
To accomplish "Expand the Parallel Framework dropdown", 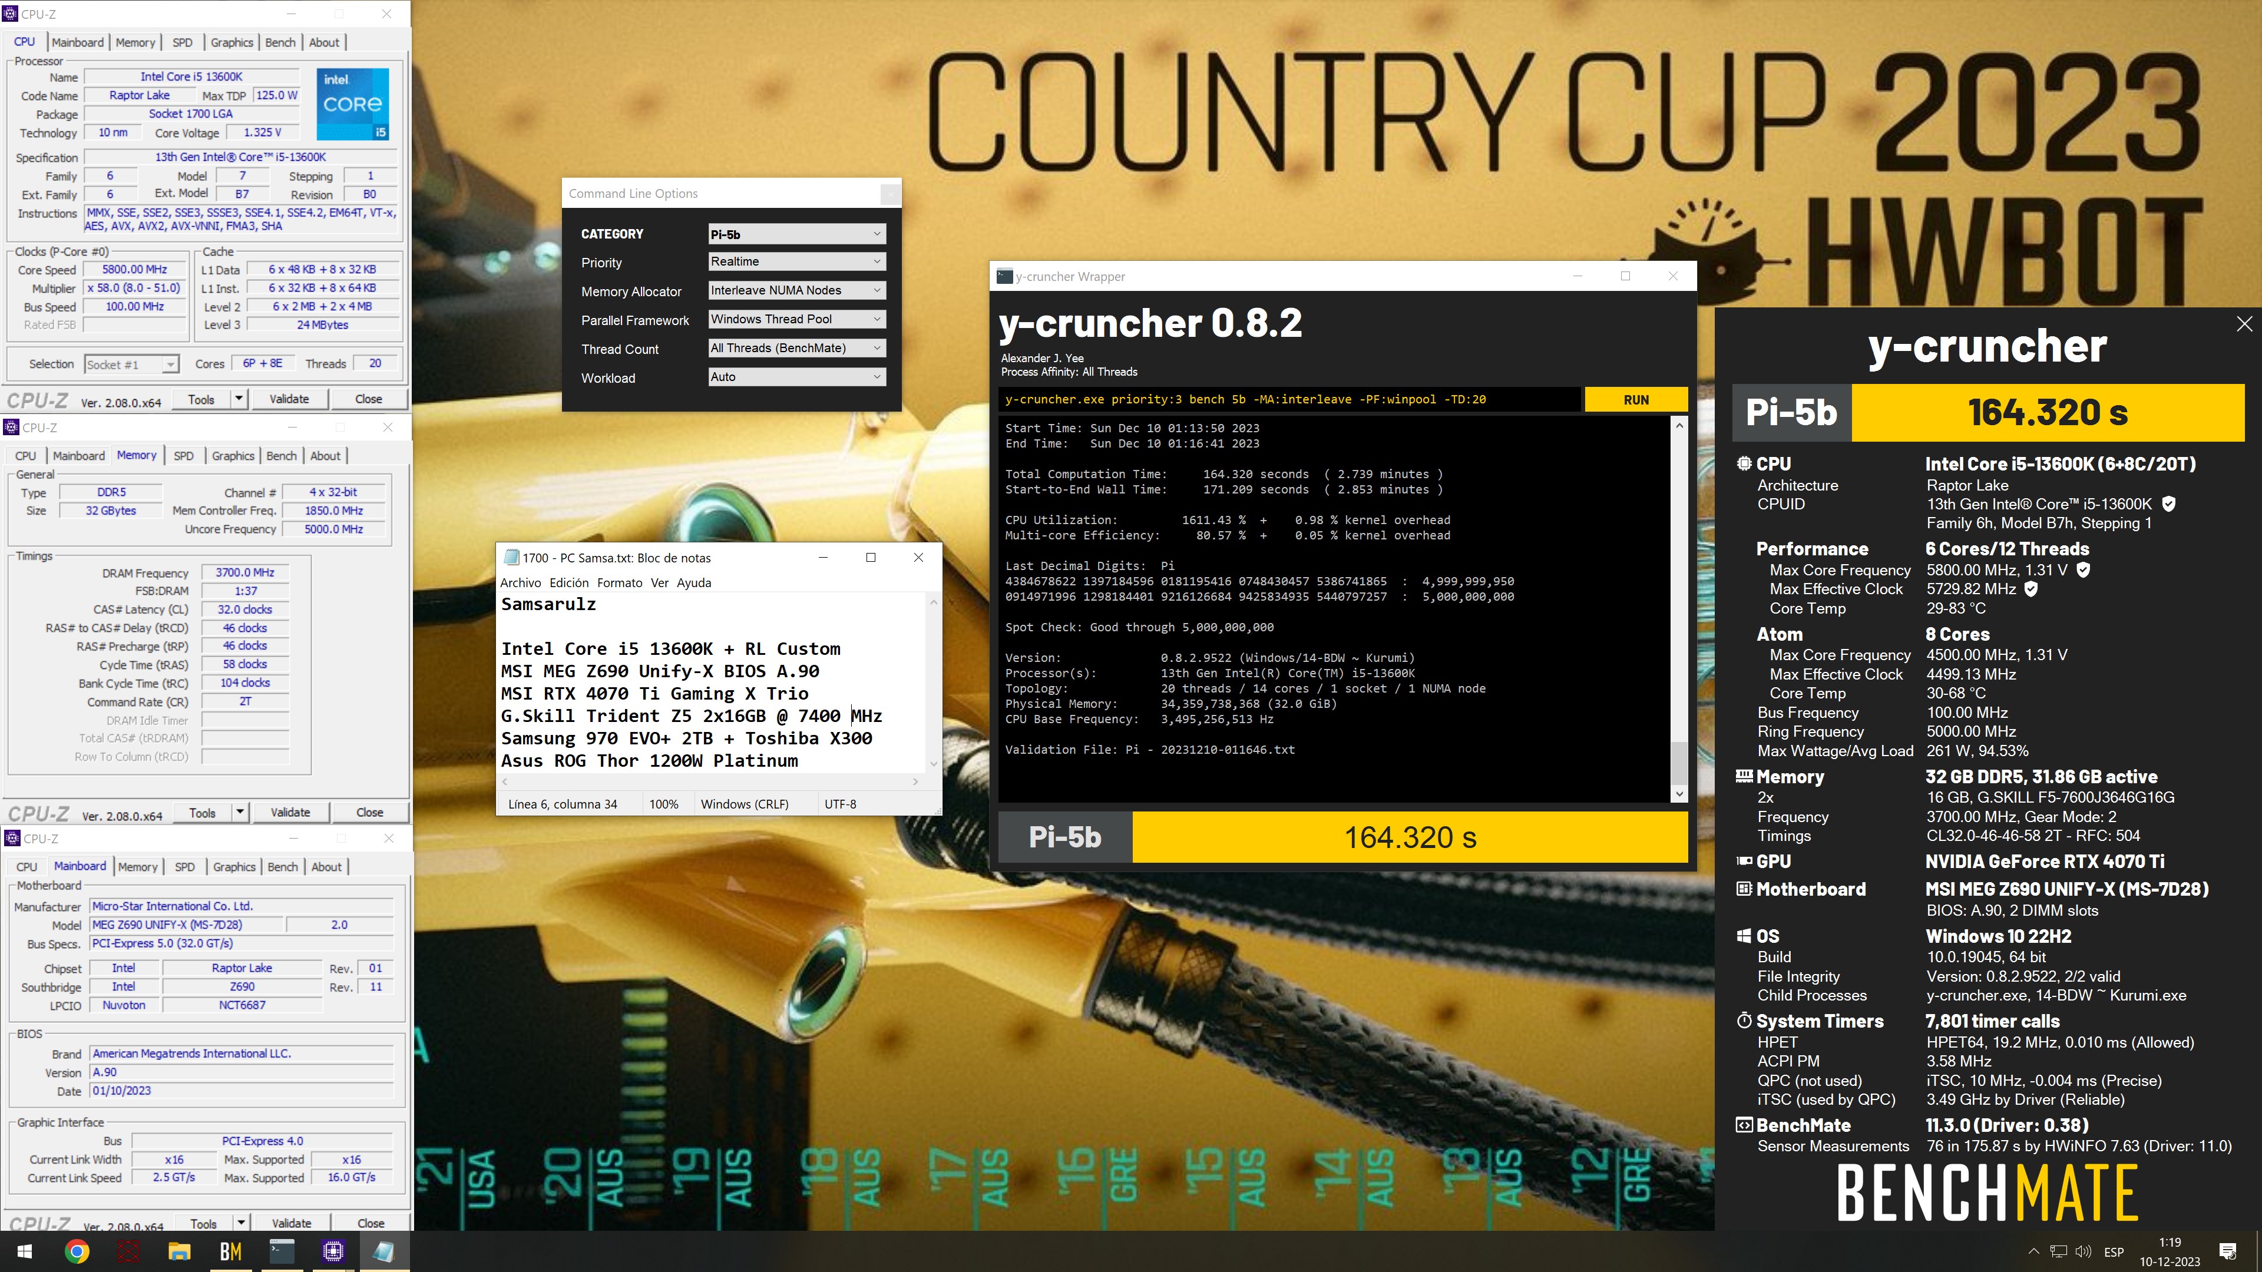I will 796,320.
